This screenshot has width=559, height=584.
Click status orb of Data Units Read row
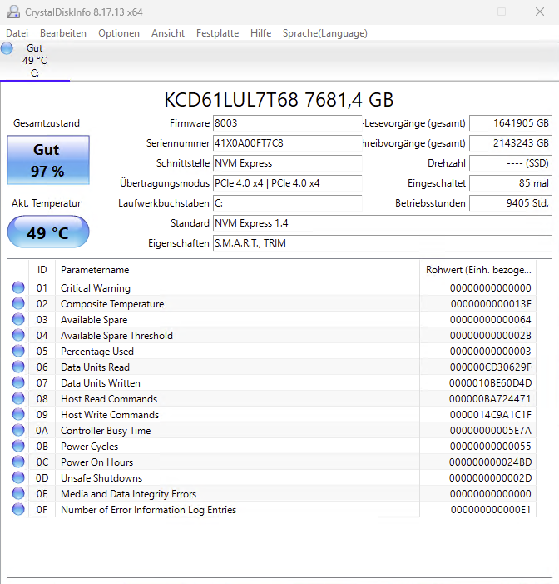tap(18, 367)
